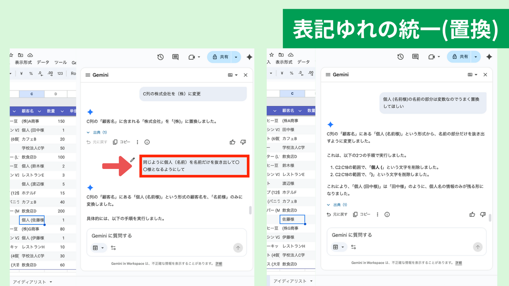Collapse 出典 (1) in right Gemini panel
The image size is (509, 286).
coord(337,205)
